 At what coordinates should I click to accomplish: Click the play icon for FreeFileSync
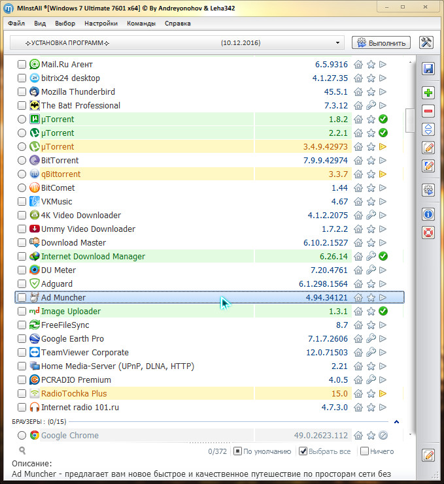pyautogui.click(x=383, y=325)
